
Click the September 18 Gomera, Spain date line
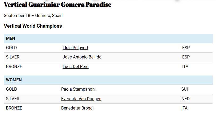pos(33,16)
